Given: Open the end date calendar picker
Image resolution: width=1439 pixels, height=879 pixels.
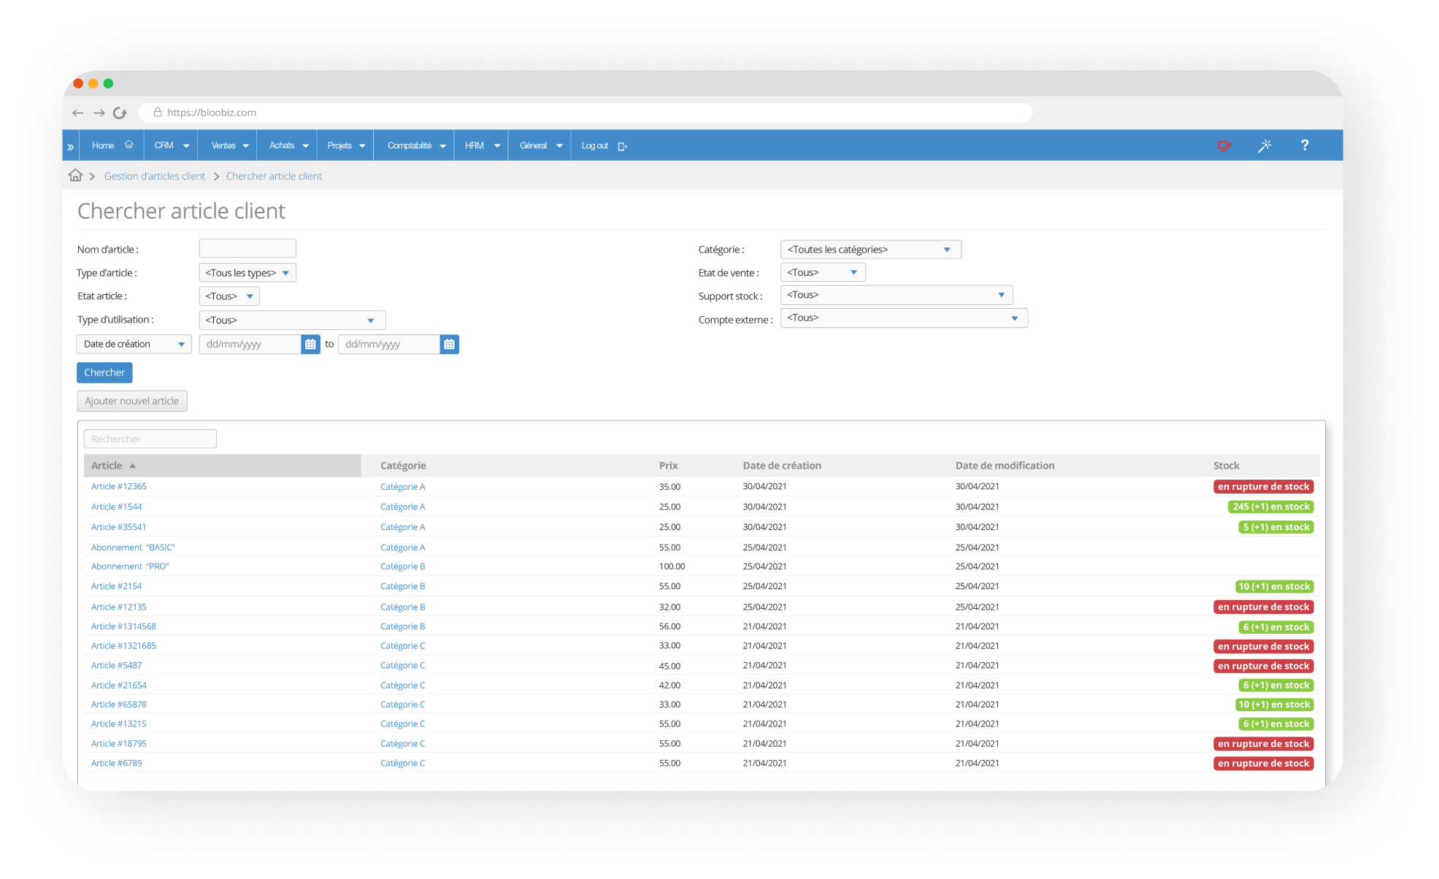Looking at the screenshot, I should [x=449, y=345].
